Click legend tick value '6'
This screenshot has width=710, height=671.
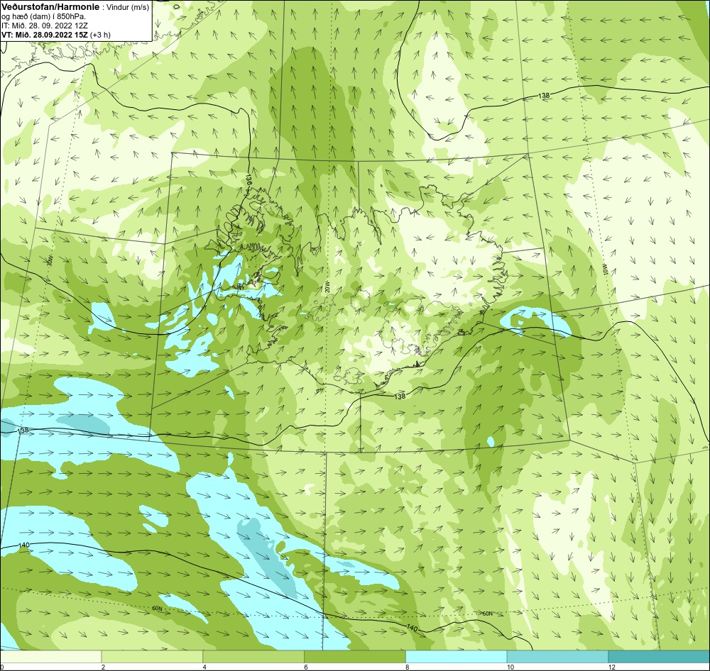pos(306,667)
